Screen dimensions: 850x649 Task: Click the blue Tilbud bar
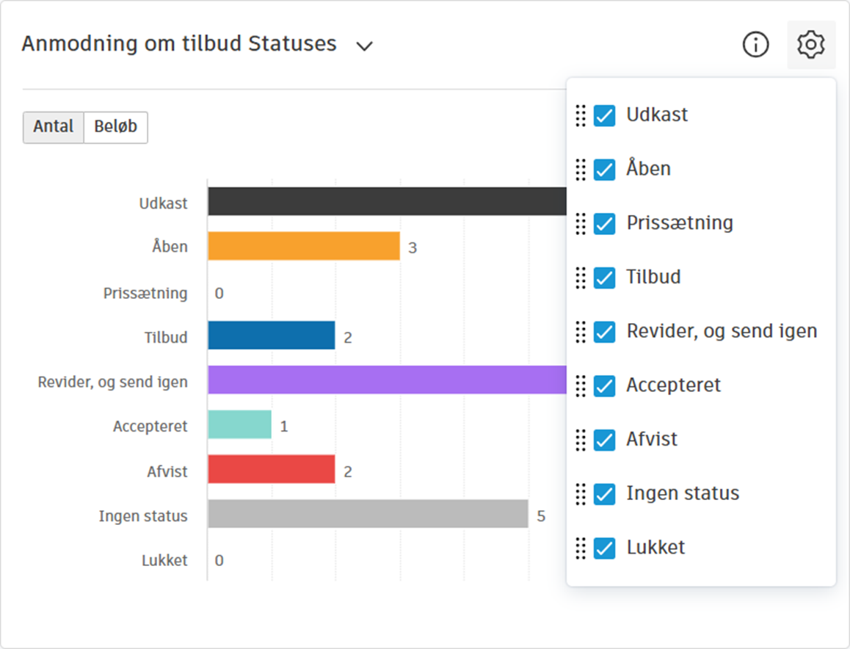point(271,336)
